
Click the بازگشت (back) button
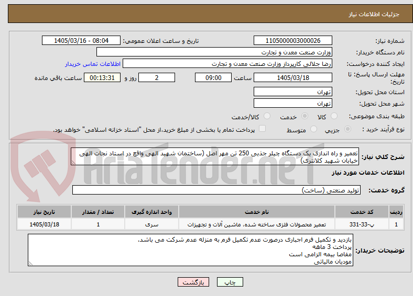[193, 282]
